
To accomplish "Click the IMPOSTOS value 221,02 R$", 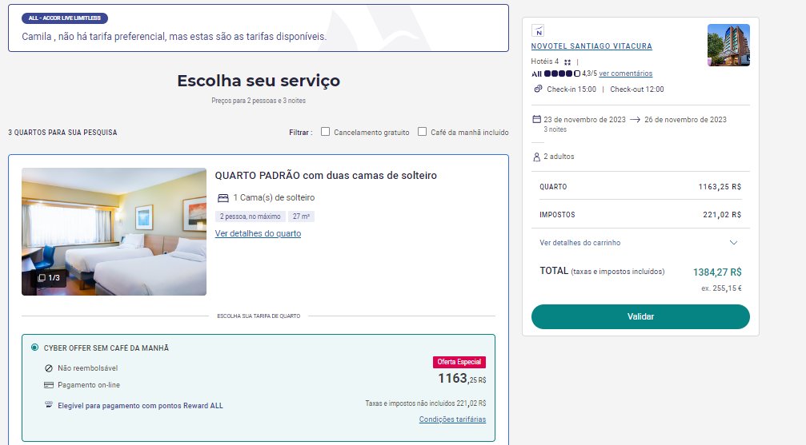I will click(722, 215).
